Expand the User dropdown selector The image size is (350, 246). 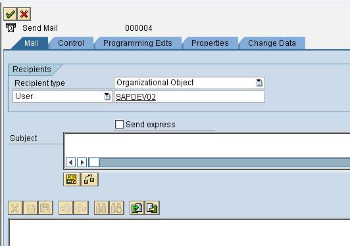107,96
